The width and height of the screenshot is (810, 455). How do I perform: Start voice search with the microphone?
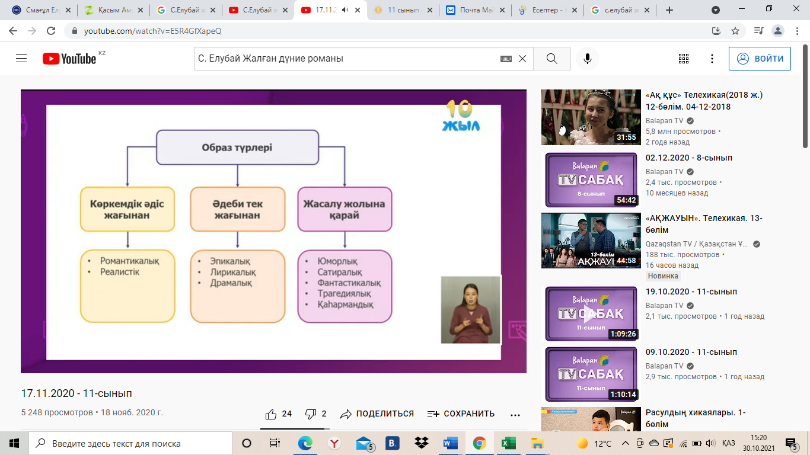pos(588,59)
